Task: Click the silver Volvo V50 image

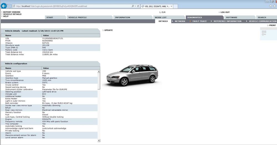Action: tap(132, 75)
